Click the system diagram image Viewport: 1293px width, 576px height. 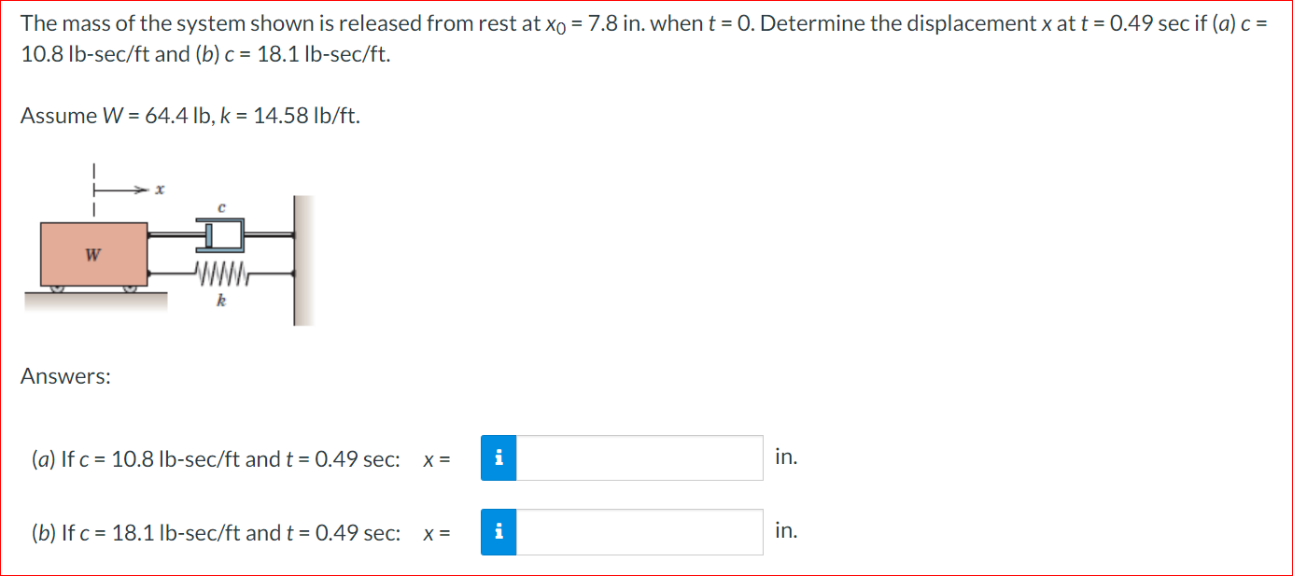168,247
